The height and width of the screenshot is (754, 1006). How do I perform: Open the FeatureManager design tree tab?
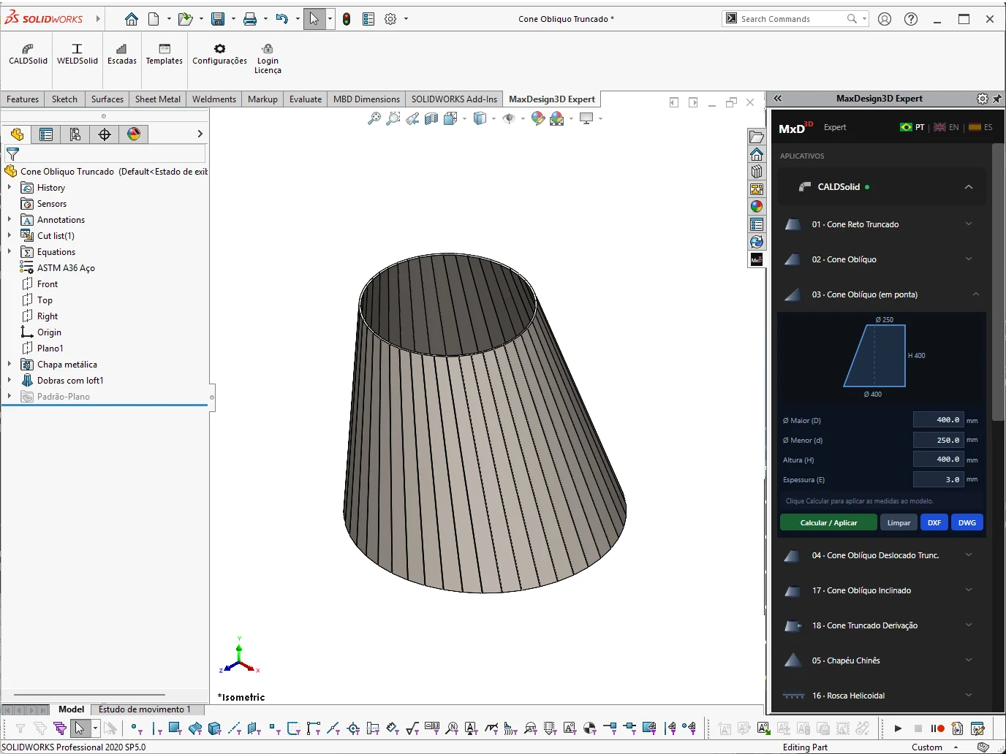coord(17,134)
